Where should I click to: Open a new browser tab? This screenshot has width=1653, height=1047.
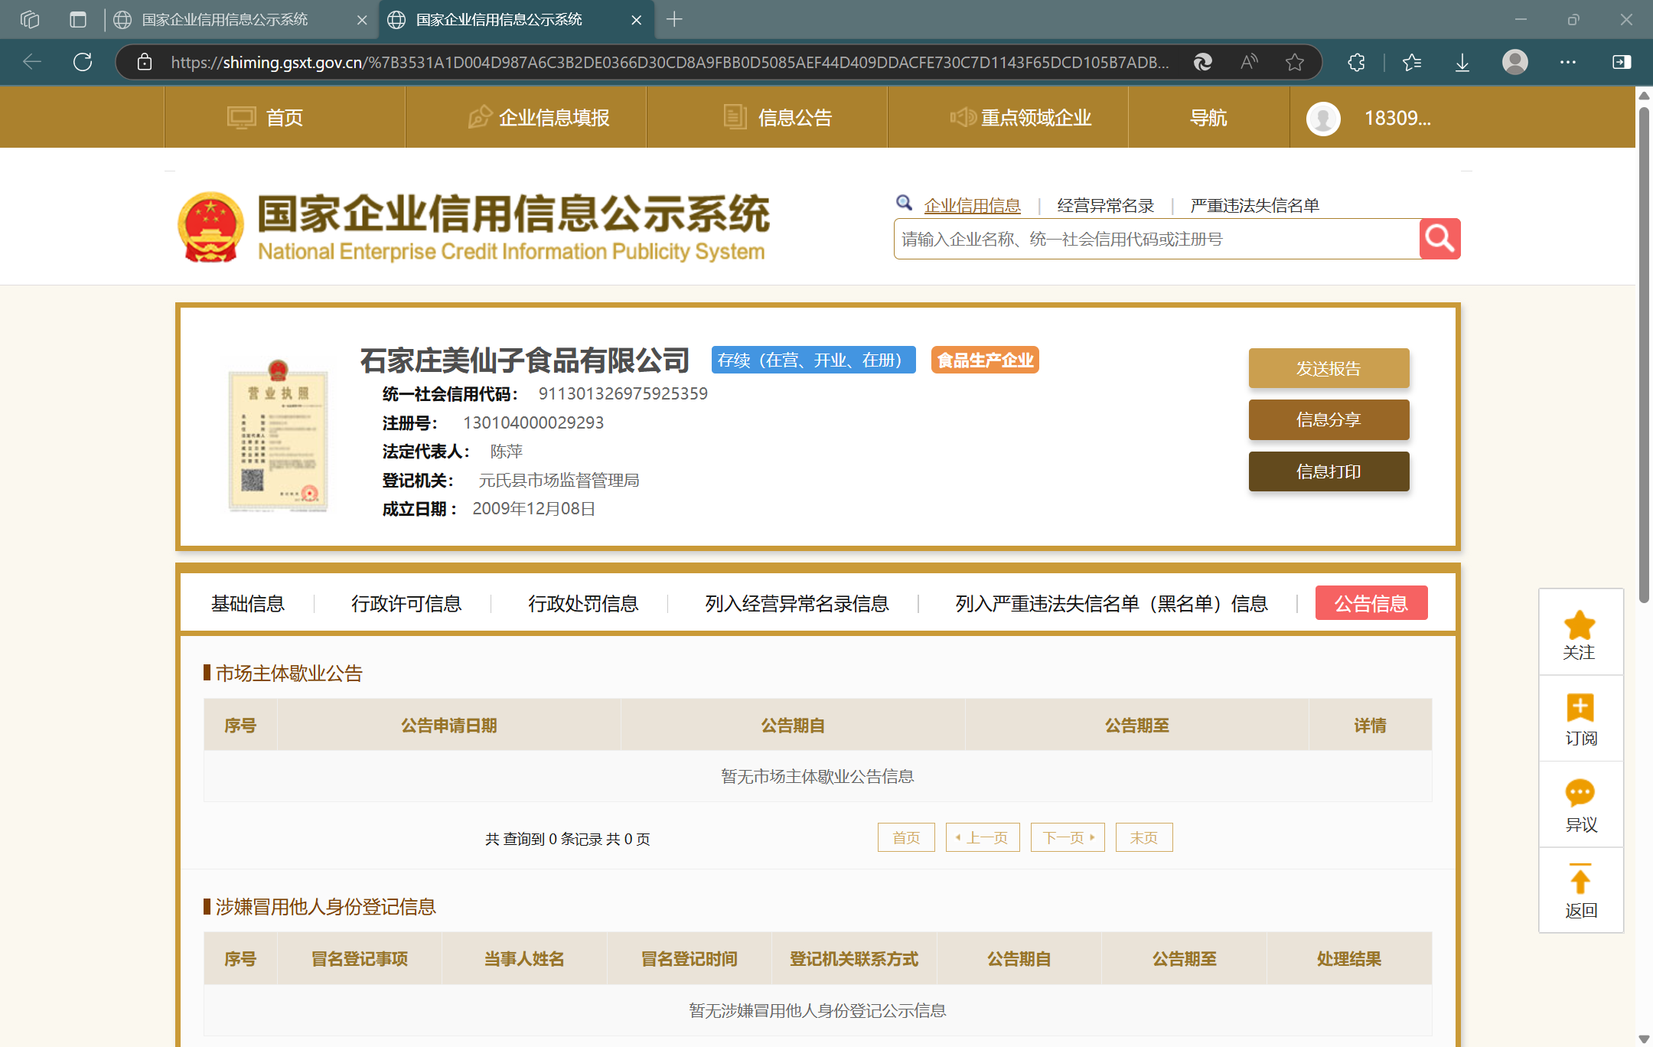point(674,19)
